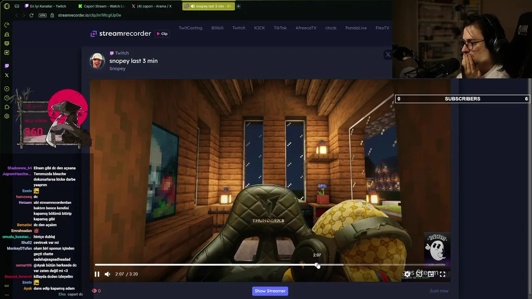Open FlexTV in site nav
Screen dimensions: 532x299
382,28
